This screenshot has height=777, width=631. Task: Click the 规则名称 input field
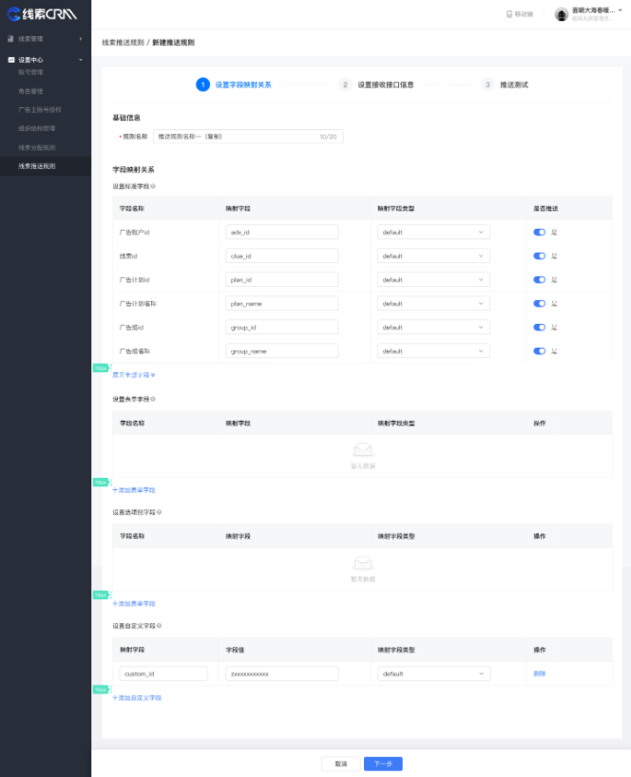(238, 137)
